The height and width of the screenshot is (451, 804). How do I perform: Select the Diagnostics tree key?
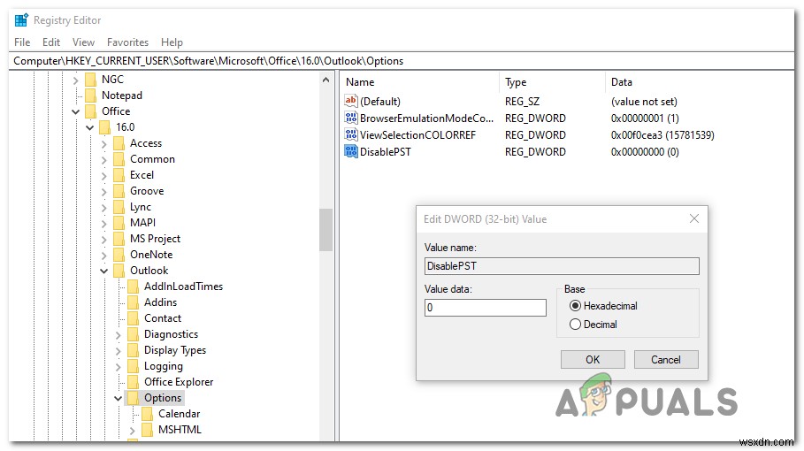[x=171, y=334]
